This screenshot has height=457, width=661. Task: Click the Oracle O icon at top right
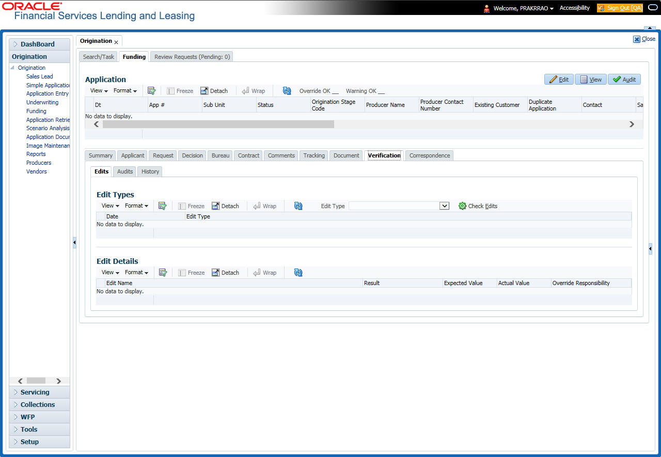pos(652,8)
